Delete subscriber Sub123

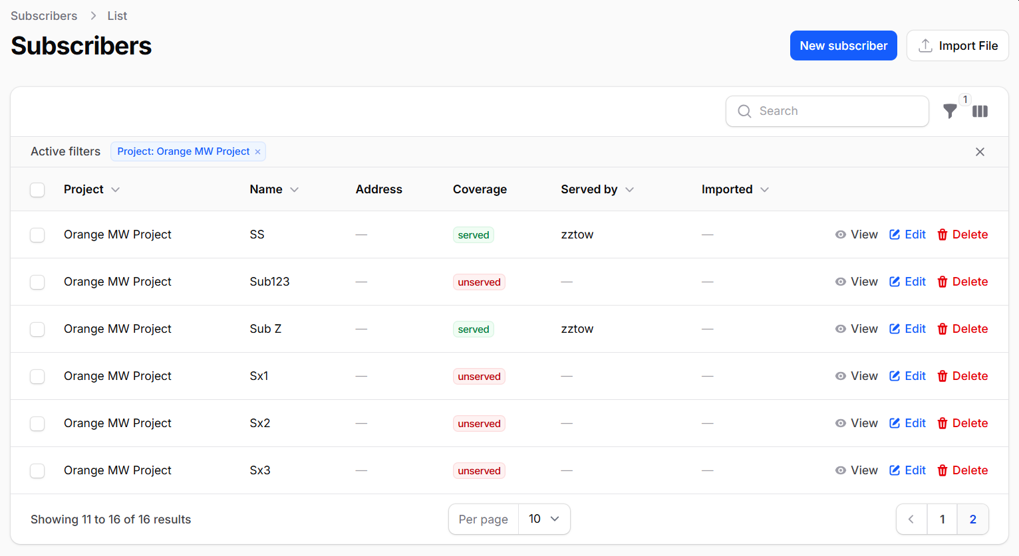click(x=962, y=282)
